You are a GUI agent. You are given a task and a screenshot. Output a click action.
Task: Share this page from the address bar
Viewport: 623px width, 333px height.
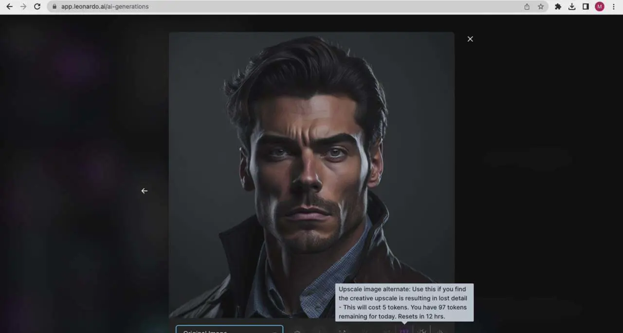tap(527, 7)
